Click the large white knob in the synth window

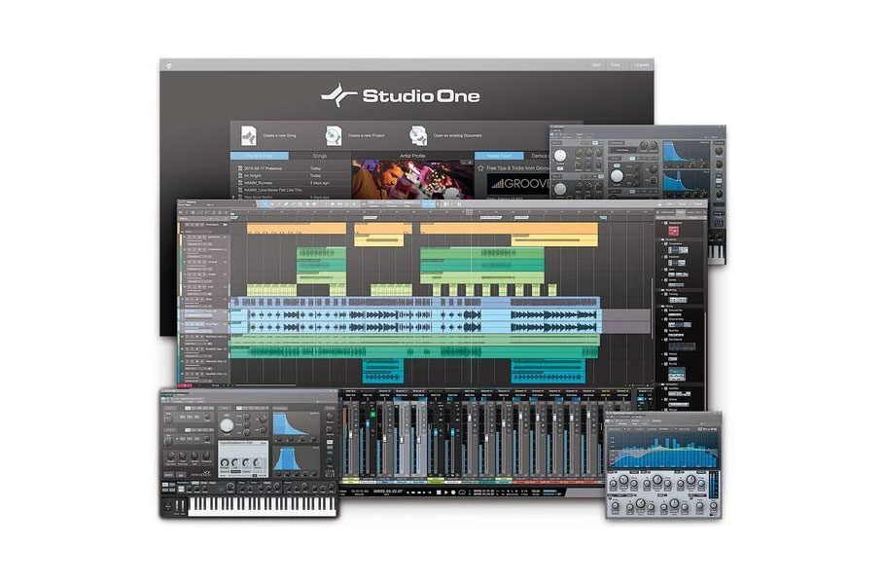pyautogui.click(x=227, y=426)
